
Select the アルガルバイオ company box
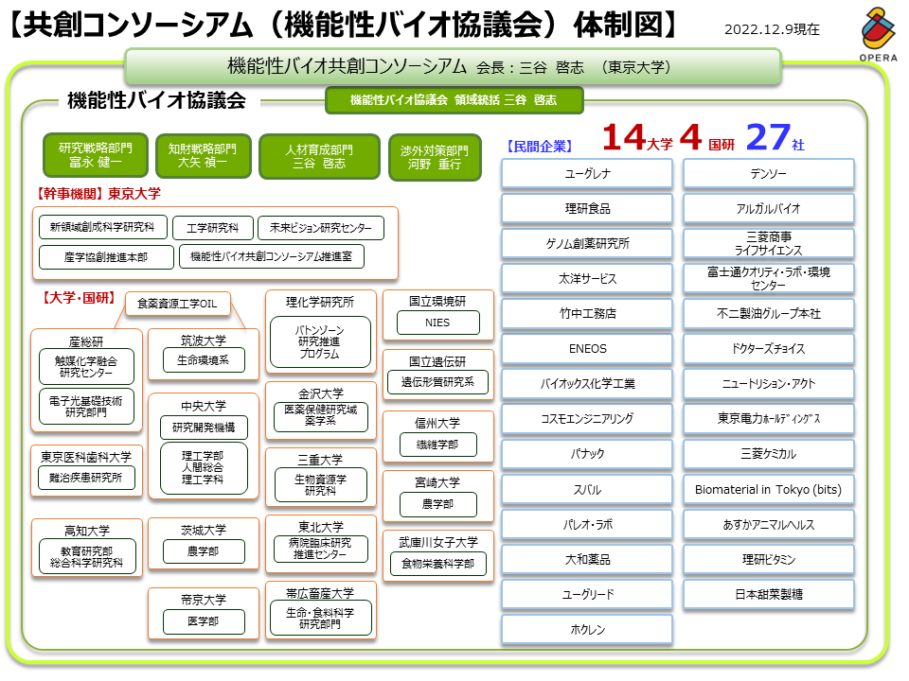(x=769, y=208)
